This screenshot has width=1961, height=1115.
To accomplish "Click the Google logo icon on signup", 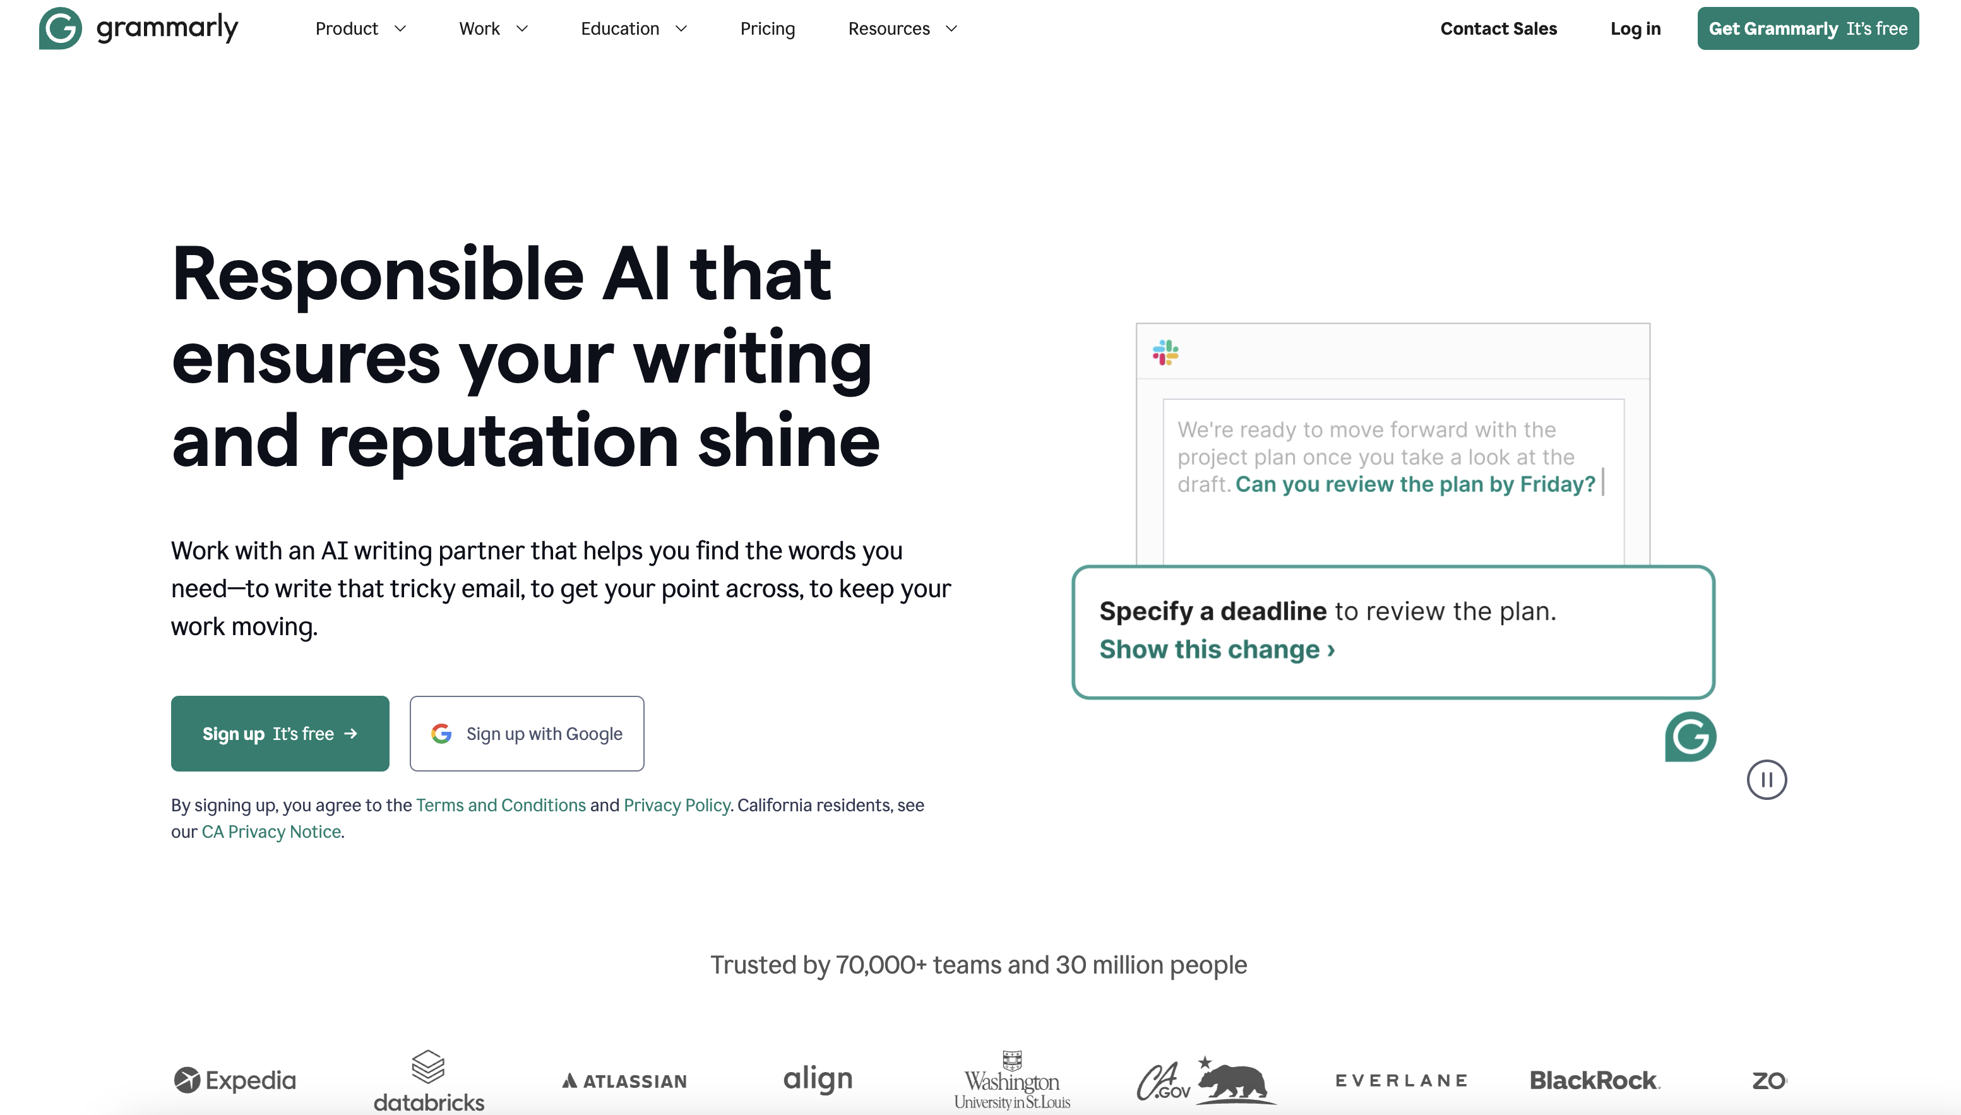I will tap(442, 734).
